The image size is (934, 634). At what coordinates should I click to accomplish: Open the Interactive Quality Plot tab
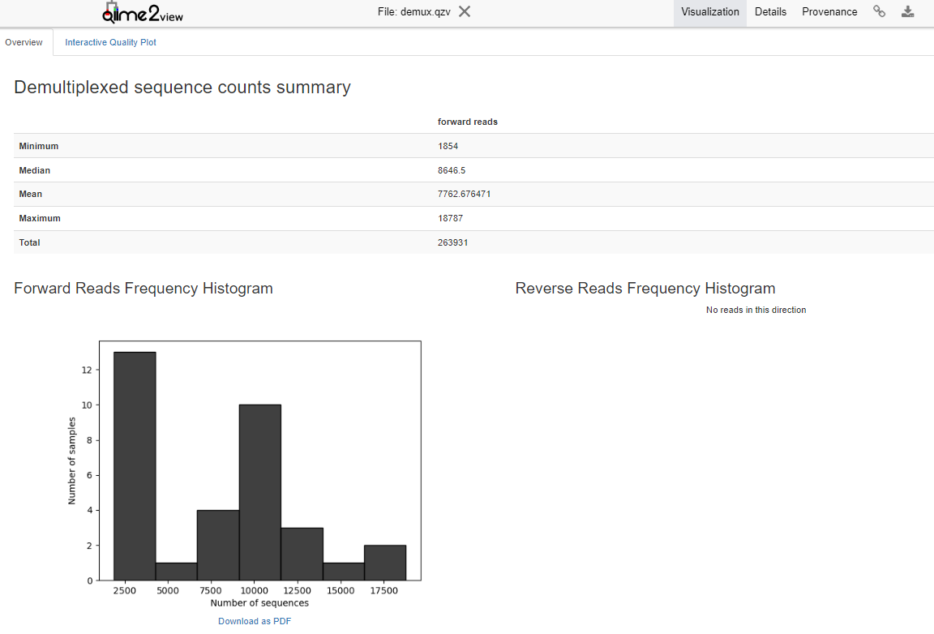pyautogui.click(x=110, y=42)
